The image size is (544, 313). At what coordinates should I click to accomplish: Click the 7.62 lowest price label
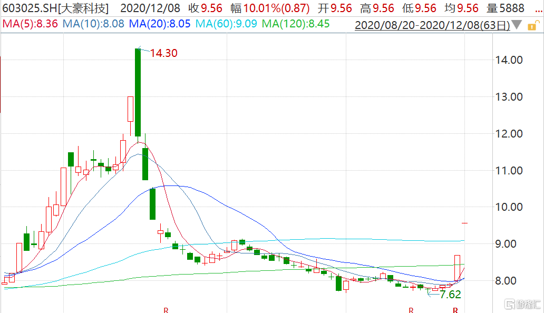tap(450, 295)
